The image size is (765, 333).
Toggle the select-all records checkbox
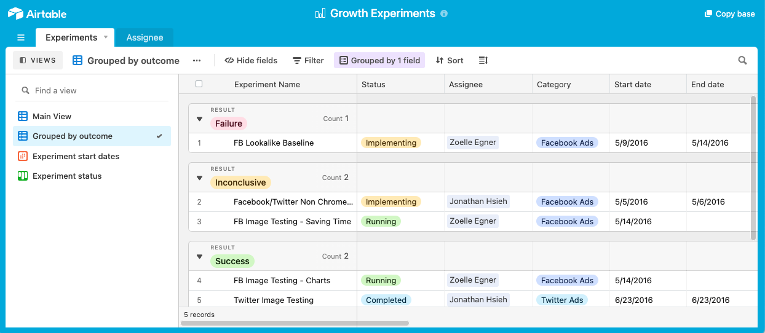199,84
